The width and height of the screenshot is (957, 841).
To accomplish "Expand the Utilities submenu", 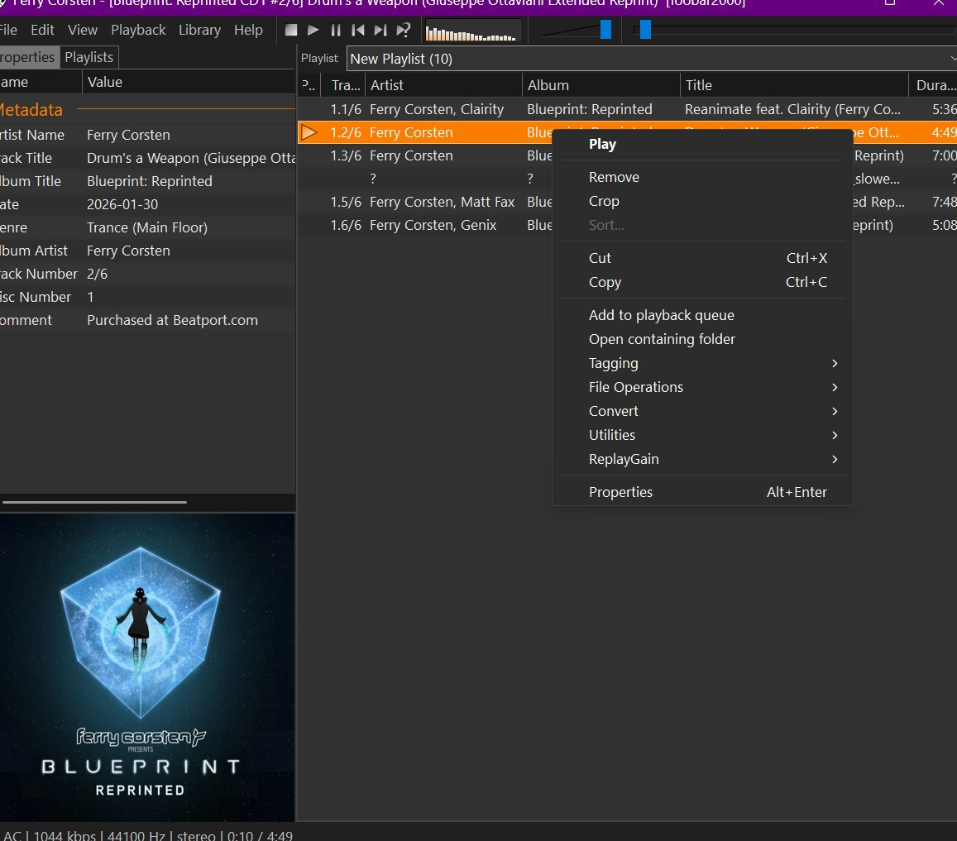I will pos(702,435).
